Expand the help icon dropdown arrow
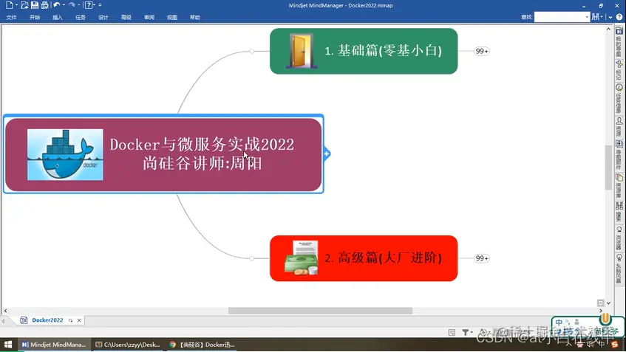Screen dimensions: 626x352 pos(94,5)
